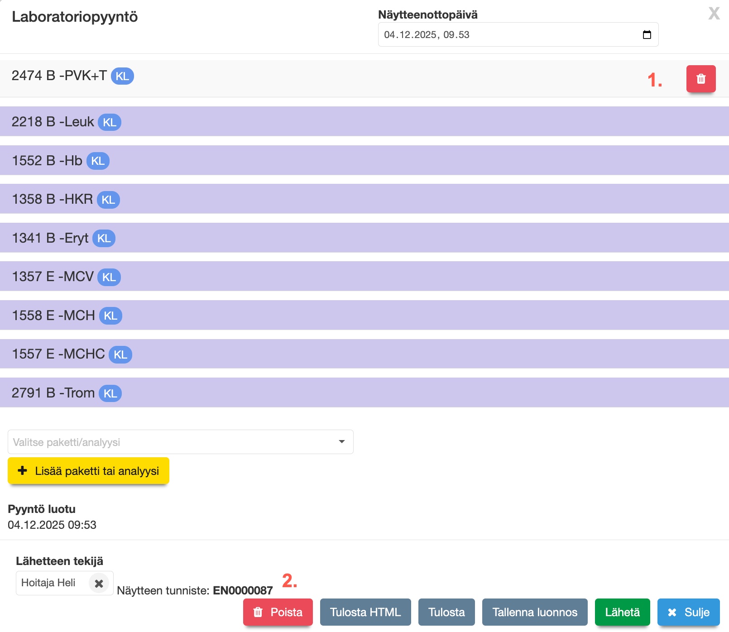729x632 pixels.
Task: Click the KL badge beside 2474 B -PVK+T
Action: pos(122,76)
